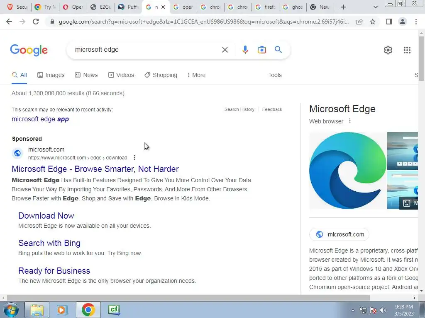Switch to the Videos tab
425x318 pixels.
(x=121, y=75)
